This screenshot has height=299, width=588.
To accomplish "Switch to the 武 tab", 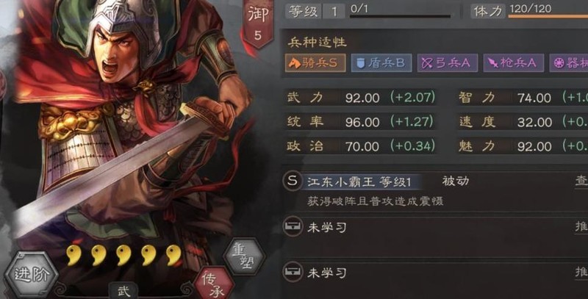I will [124, 291].
